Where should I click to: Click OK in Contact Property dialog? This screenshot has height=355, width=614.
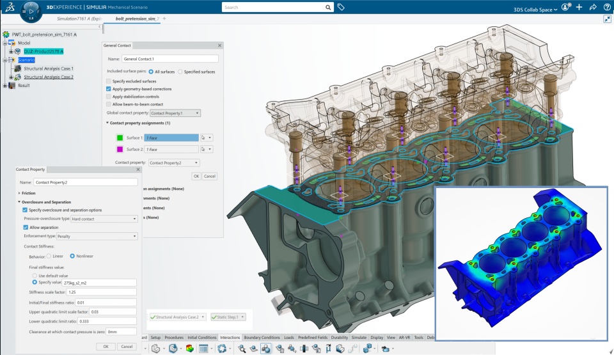[106, 347]
